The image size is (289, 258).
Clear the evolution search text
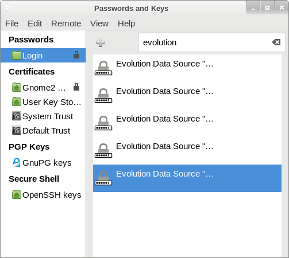click(x=276, y=42)
